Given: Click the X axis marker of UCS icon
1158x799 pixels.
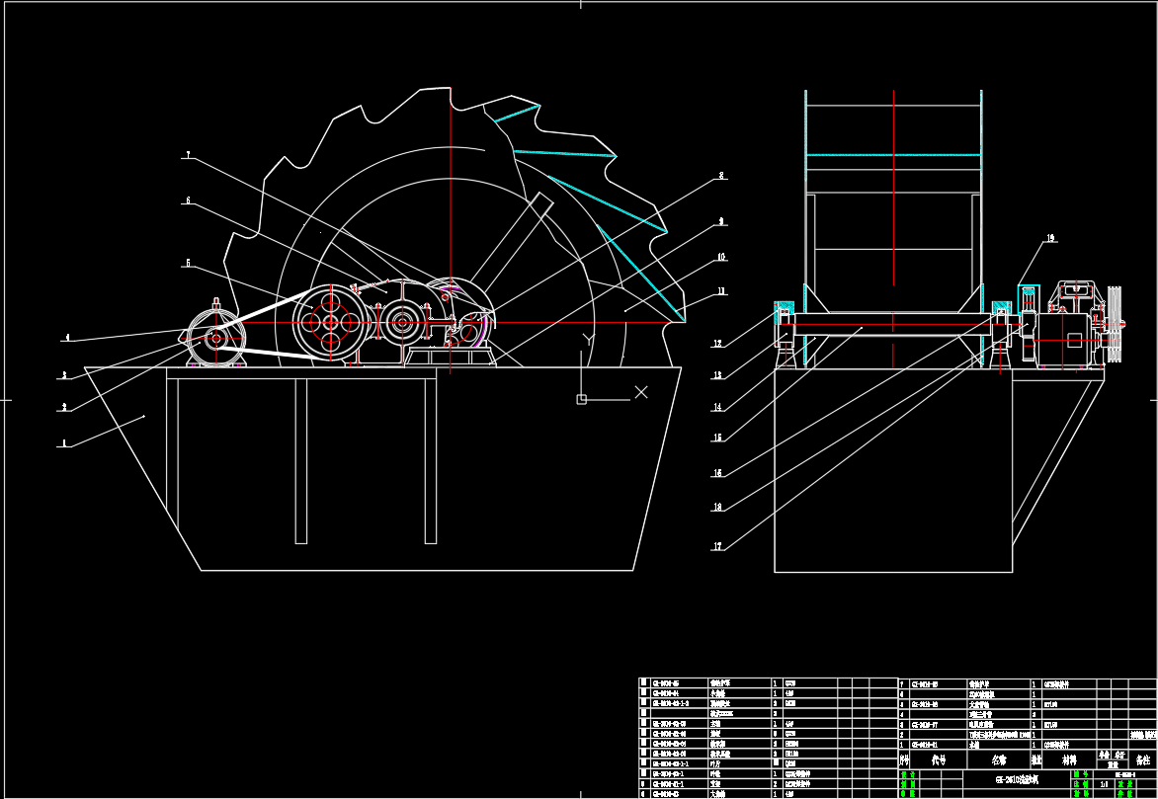Looking at the screenshot, I should [x=641, y=392].
